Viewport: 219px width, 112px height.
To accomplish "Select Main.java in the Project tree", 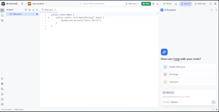I will [x=22, y=14].
